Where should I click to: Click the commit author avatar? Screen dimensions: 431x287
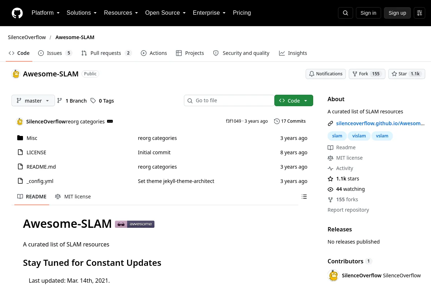click(20, 122)
